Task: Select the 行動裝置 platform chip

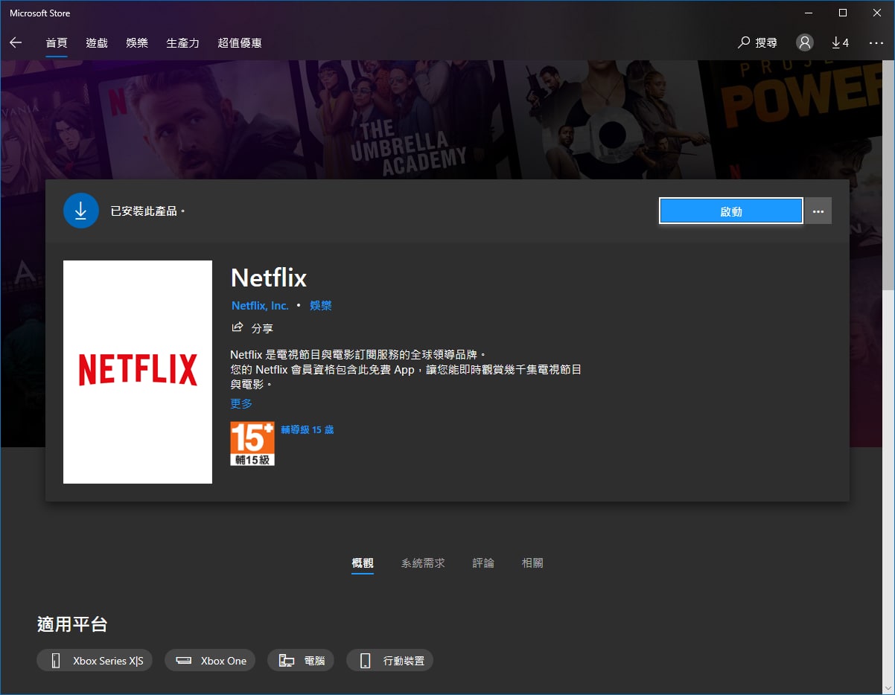Action: 390,661
